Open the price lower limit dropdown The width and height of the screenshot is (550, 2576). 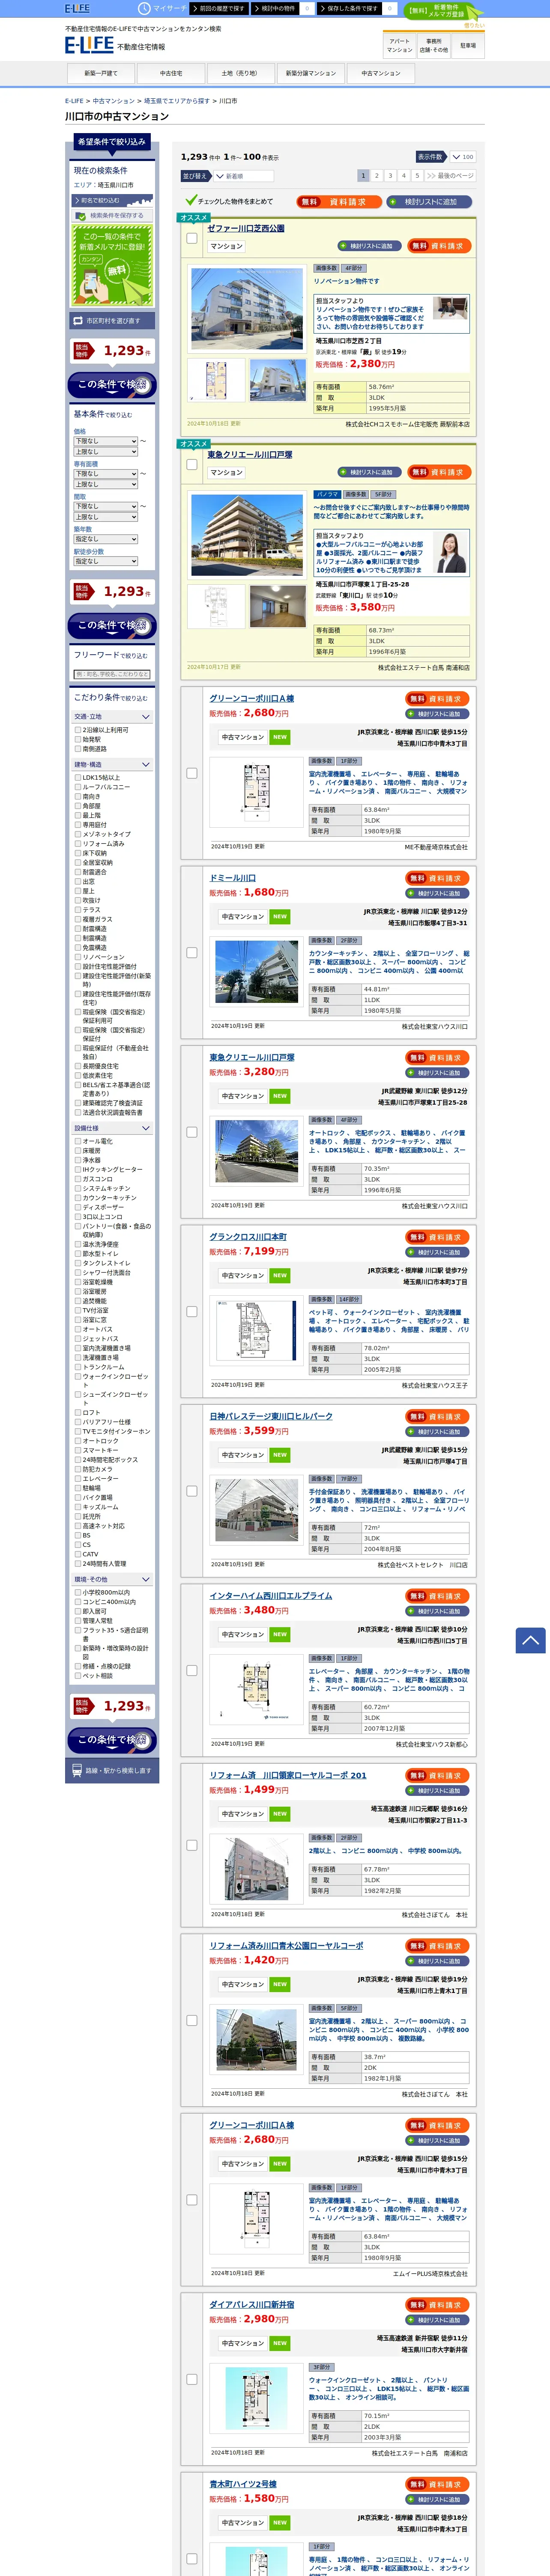point(105,441)
